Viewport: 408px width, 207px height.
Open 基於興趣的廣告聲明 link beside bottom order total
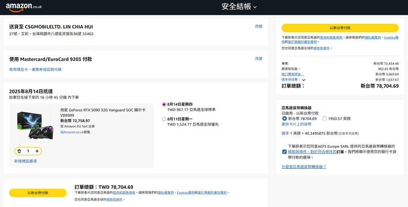click(212, 193)
